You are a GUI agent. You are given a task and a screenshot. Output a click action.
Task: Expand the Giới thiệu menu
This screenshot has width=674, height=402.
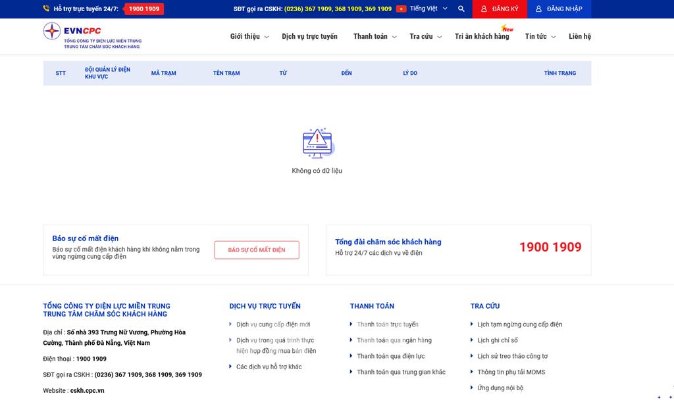249,37
